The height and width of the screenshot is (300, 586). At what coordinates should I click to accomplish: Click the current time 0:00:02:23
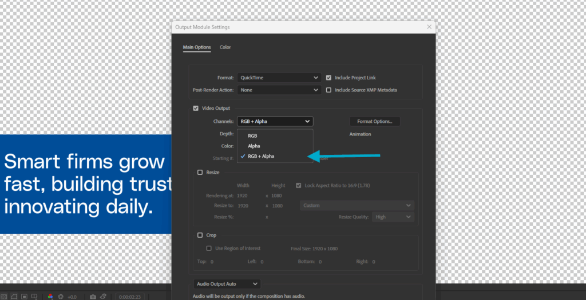[x=130, y=297]
